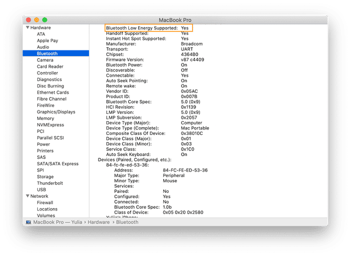This screenshot has height=256, width=351.
Task: Open Disc Burning information
Action: [50, 86]
